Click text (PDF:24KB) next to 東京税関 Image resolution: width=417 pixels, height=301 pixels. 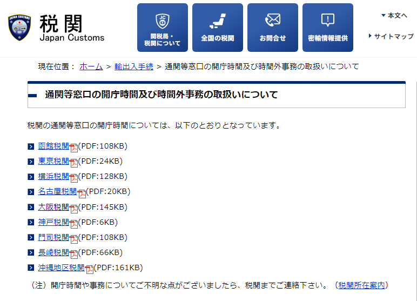pos(100,161)
